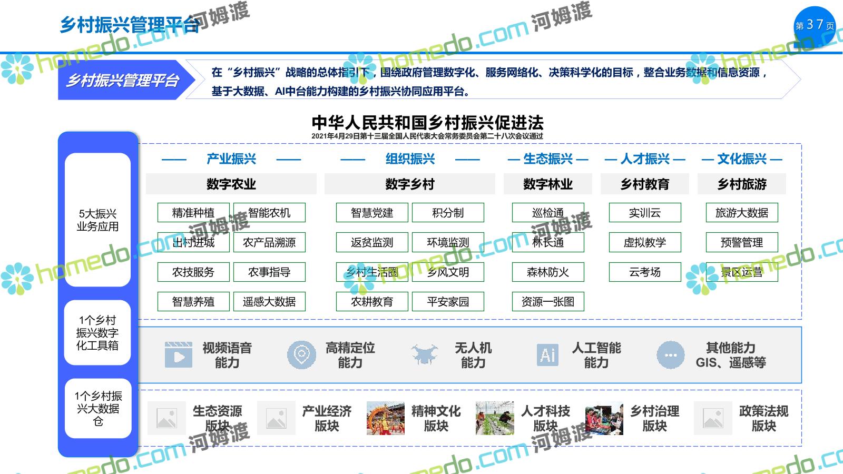Select the 数字农业 section header
The height and width of the screenshot is (474, 843).
231,184
